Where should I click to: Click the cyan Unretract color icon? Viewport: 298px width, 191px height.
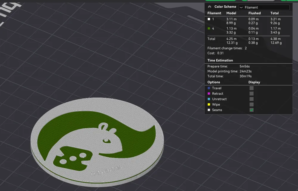tap(209, 99)
